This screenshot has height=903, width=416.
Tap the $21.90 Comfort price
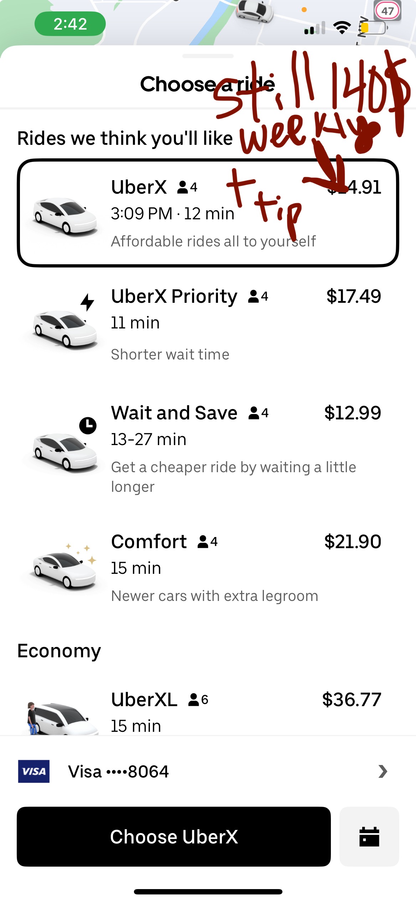coord(353,542)
